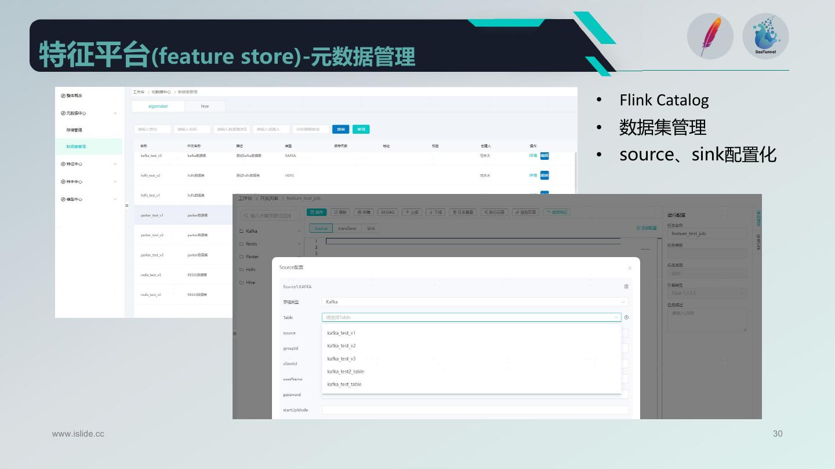
Task: Collapse the Table selection dropdown
Action: (615, 317)
